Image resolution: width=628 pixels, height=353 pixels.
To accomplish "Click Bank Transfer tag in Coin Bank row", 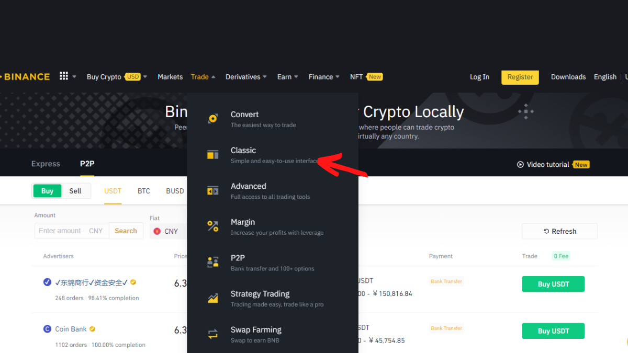I will (x=446, y=328).
